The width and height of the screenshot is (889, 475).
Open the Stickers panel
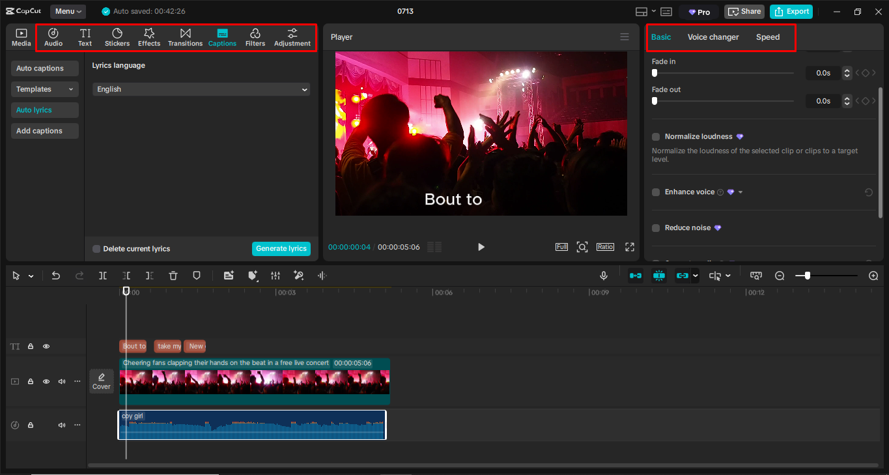tap(117, 36)
